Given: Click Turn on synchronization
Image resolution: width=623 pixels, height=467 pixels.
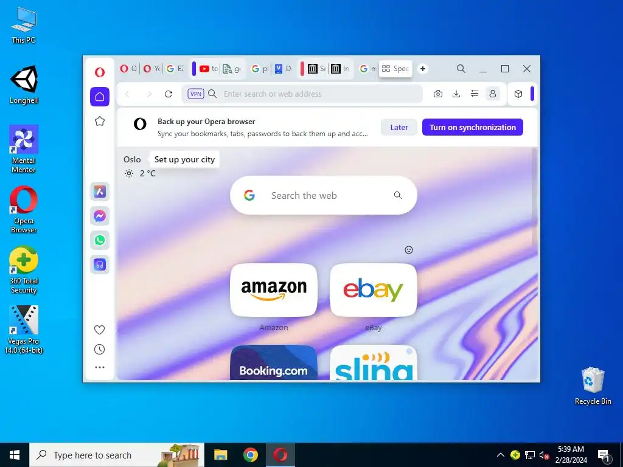Looking at the screenshot, I should [472, 127].
